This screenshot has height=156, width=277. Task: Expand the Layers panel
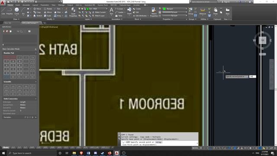point(88,19)
